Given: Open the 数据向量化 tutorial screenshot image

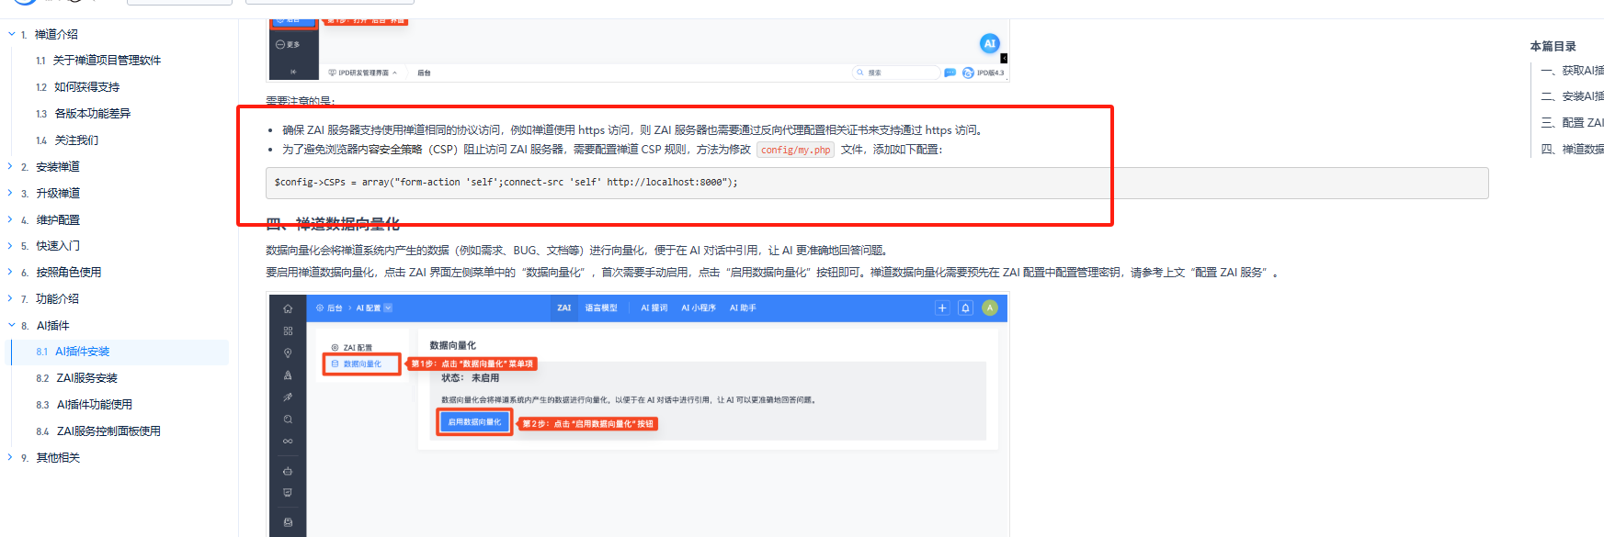Looking at the screenshot, I should 639,415.
